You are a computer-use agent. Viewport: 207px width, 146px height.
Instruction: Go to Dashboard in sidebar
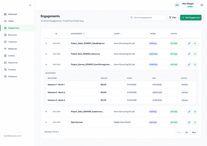tap(13, 14)
